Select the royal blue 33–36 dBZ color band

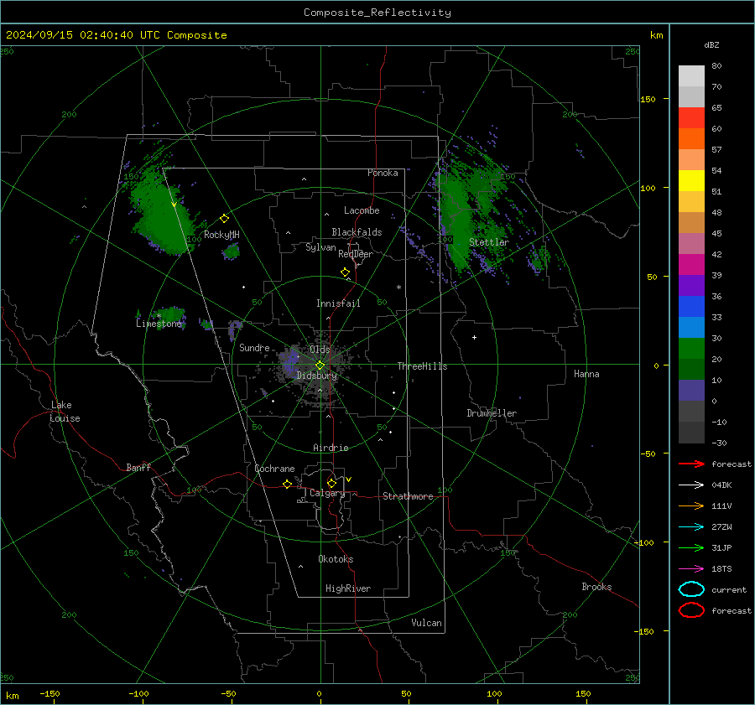(691, 306)
